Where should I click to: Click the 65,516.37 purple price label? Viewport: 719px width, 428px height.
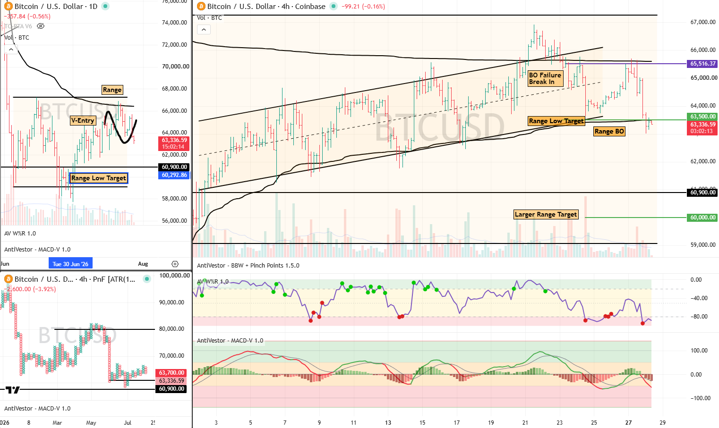(x=702, y=63)
